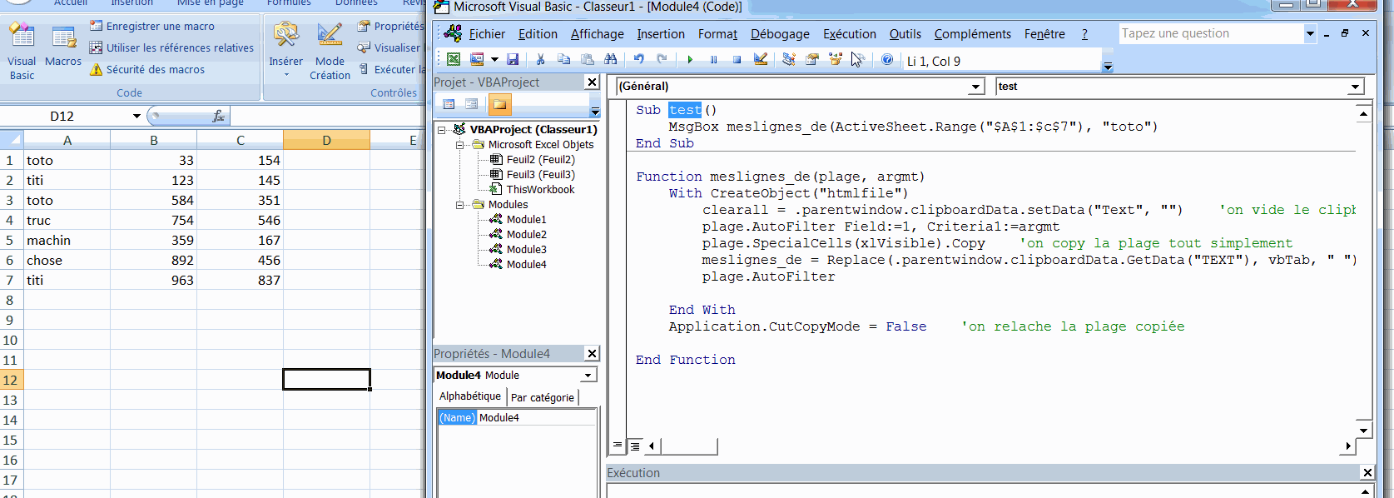1394x498 pixels.
Task: Close the Projet - VBAProject panel
Action: click(592, 82)
